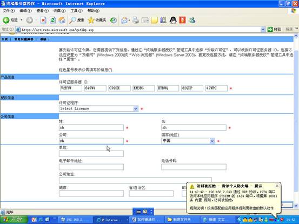Expand the address bar history dropdown
Screen dimensions: 299x224
[x=263, y=29]
